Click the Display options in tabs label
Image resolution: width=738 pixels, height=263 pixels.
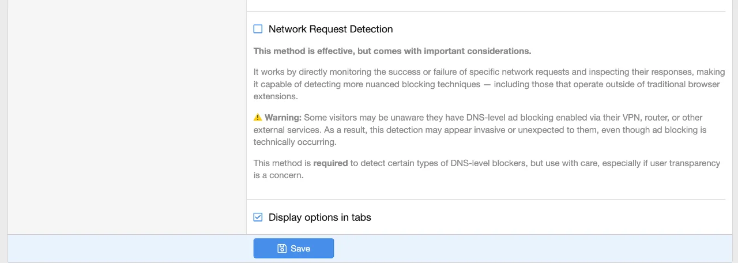pyautogui.click(x=319, y=217)
